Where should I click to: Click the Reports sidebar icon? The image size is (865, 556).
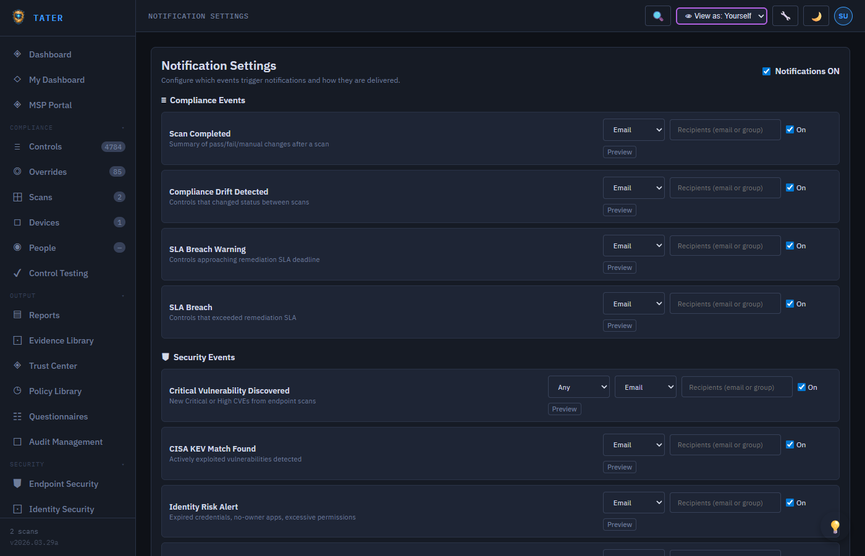(x=17, y=315)
